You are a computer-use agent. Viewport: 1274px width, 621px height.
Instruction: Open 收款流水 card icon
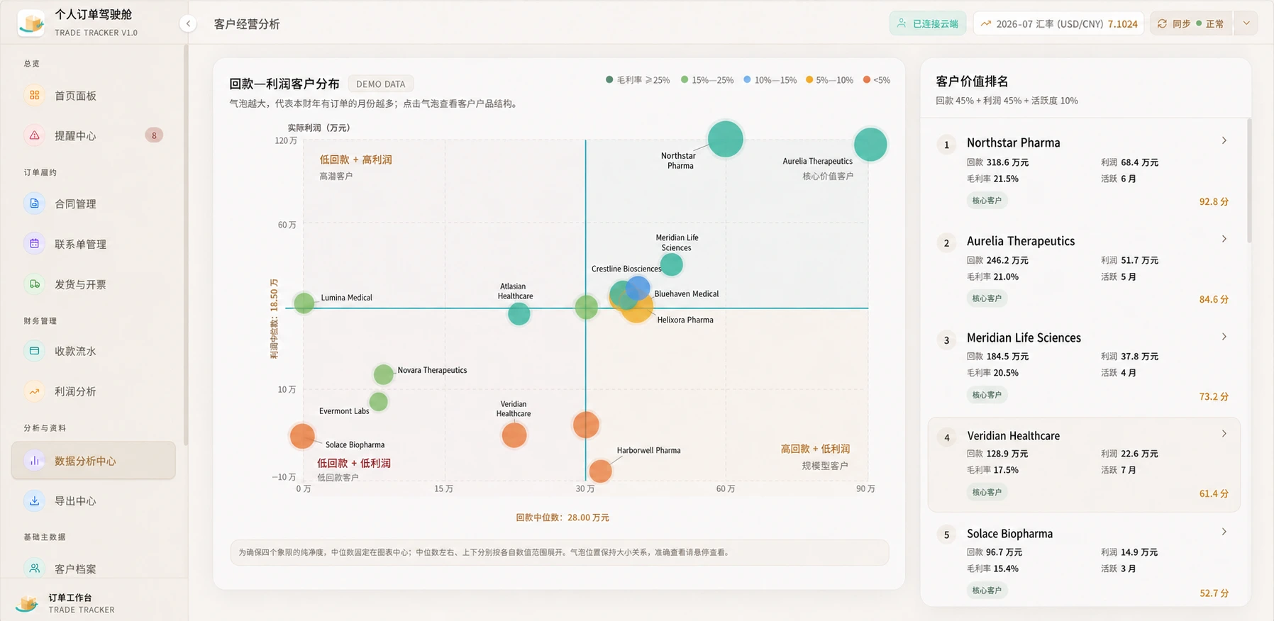pyautogui.click(x=34, y=351)
